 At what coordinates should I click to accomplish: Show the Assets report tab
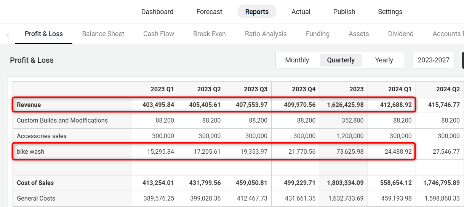(358, 34)
